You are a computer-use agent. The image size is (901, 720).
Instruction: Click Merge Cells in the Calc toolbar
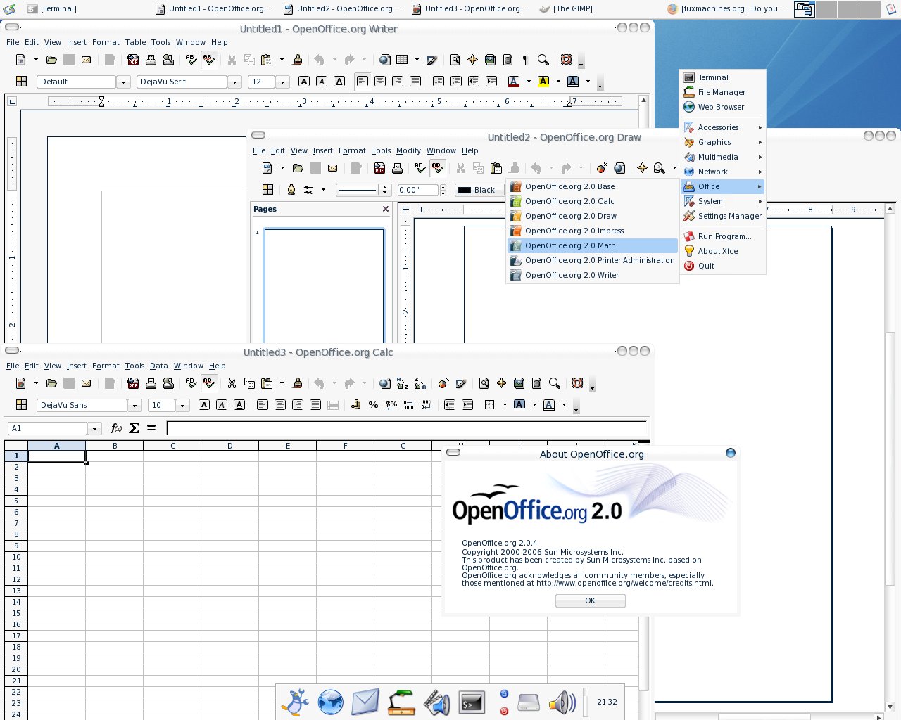point(333,405)
